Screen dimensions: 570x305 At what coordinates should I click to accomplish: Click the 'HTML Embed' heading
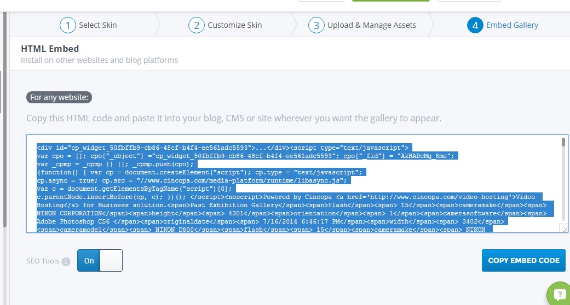click(x=50, y=49)
